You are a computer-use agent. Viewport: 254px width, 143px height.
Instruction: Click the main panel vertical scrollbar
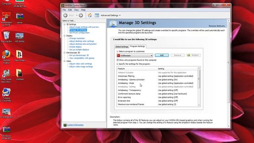pos(229,63)
